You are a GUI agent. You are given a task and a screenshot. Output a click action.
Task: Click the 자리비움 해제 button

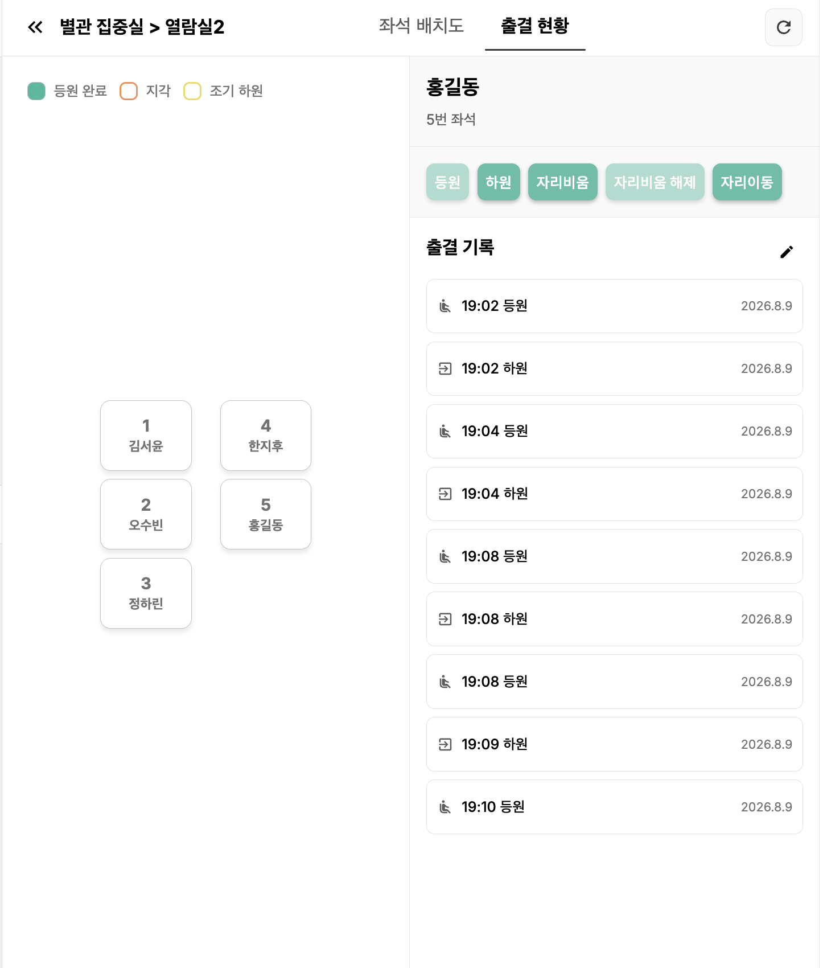coord(655,182)
